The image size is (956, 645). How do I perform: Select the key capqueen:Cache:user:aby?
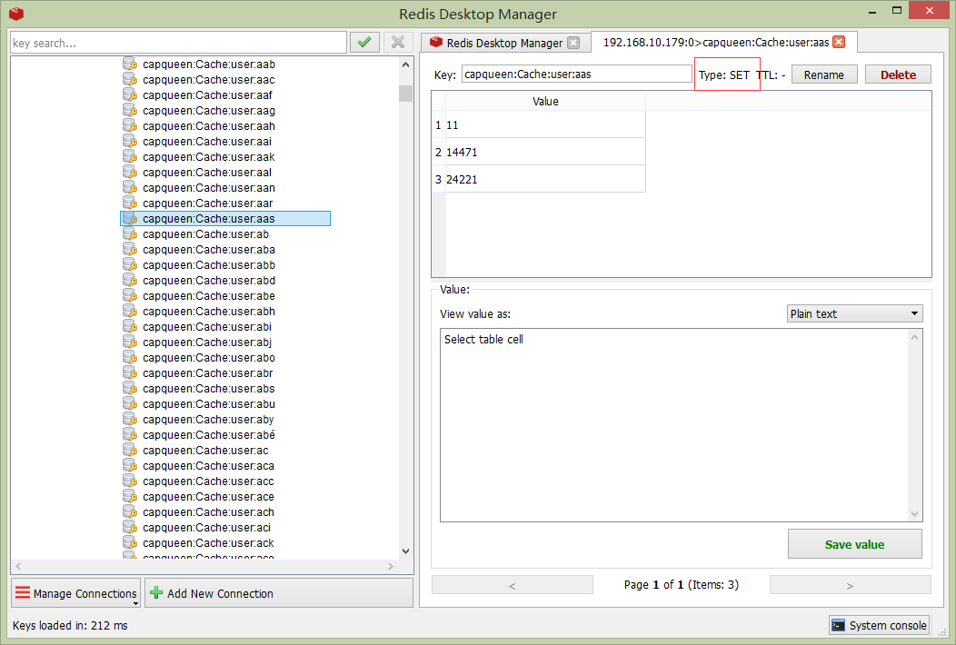tap(208, 420)
